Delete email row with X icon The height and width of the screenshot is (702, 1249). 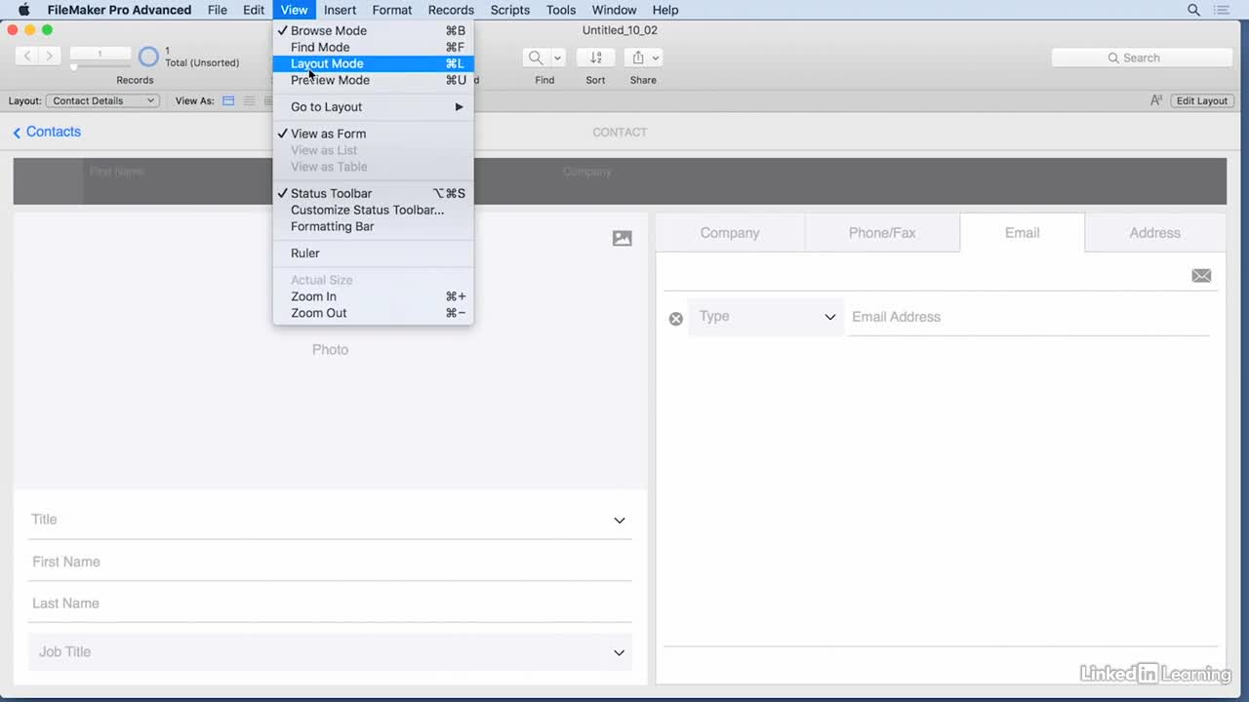(x=675, y=318)
